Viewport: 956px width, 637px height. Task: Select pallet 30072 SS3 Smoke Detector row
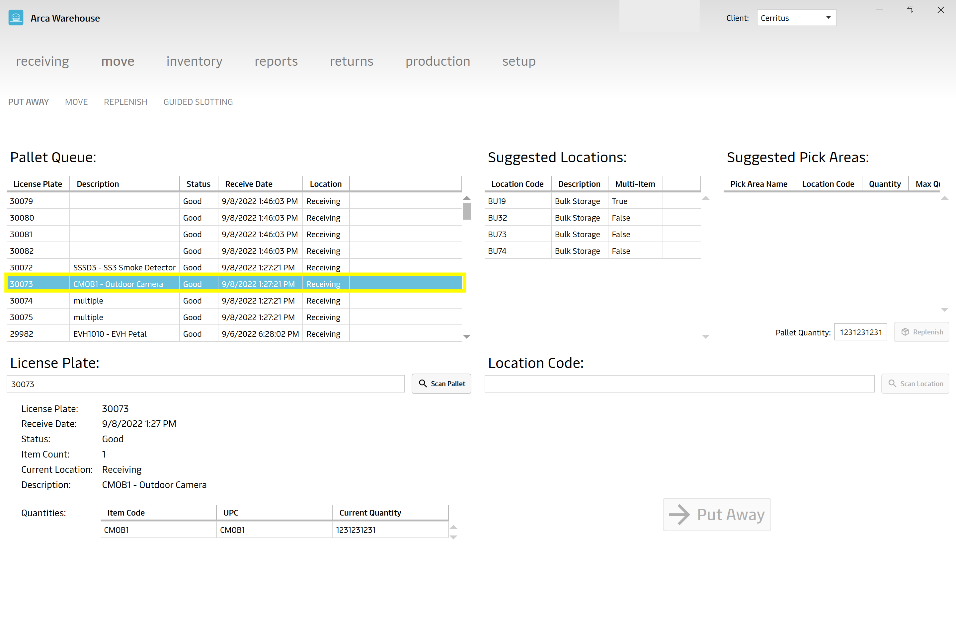(x=234, y=267)
